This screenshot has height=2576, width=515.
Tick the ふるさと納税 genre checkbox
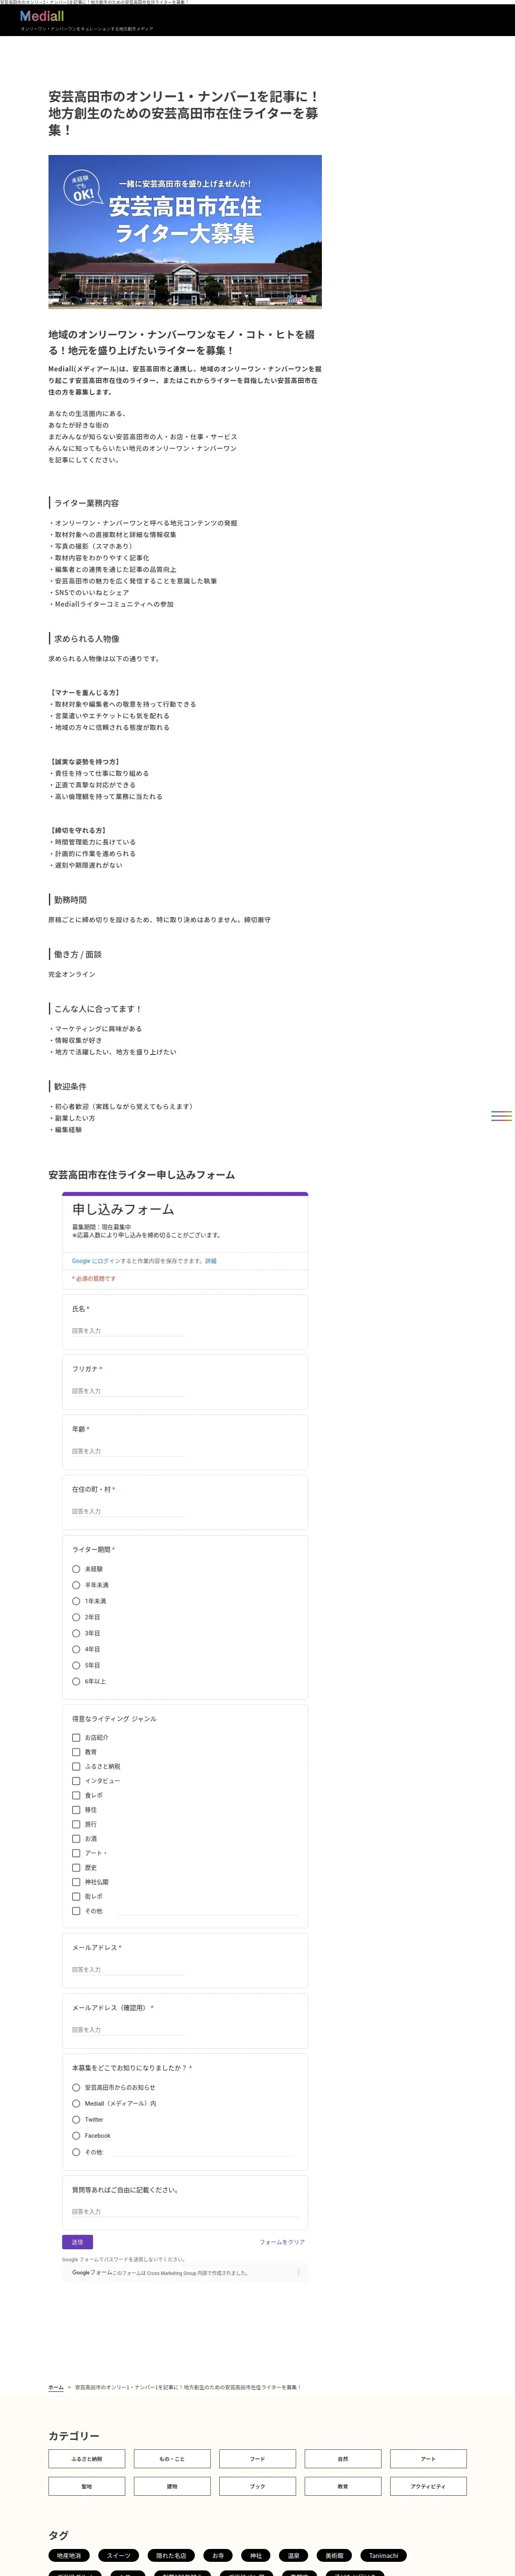tap(76, 1767)
